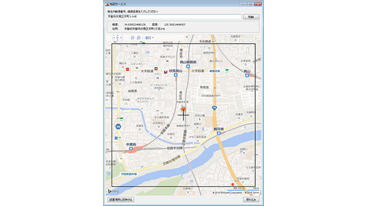
Task: Click the 京阪宇治線 railway label
Action: click(175, 148)
